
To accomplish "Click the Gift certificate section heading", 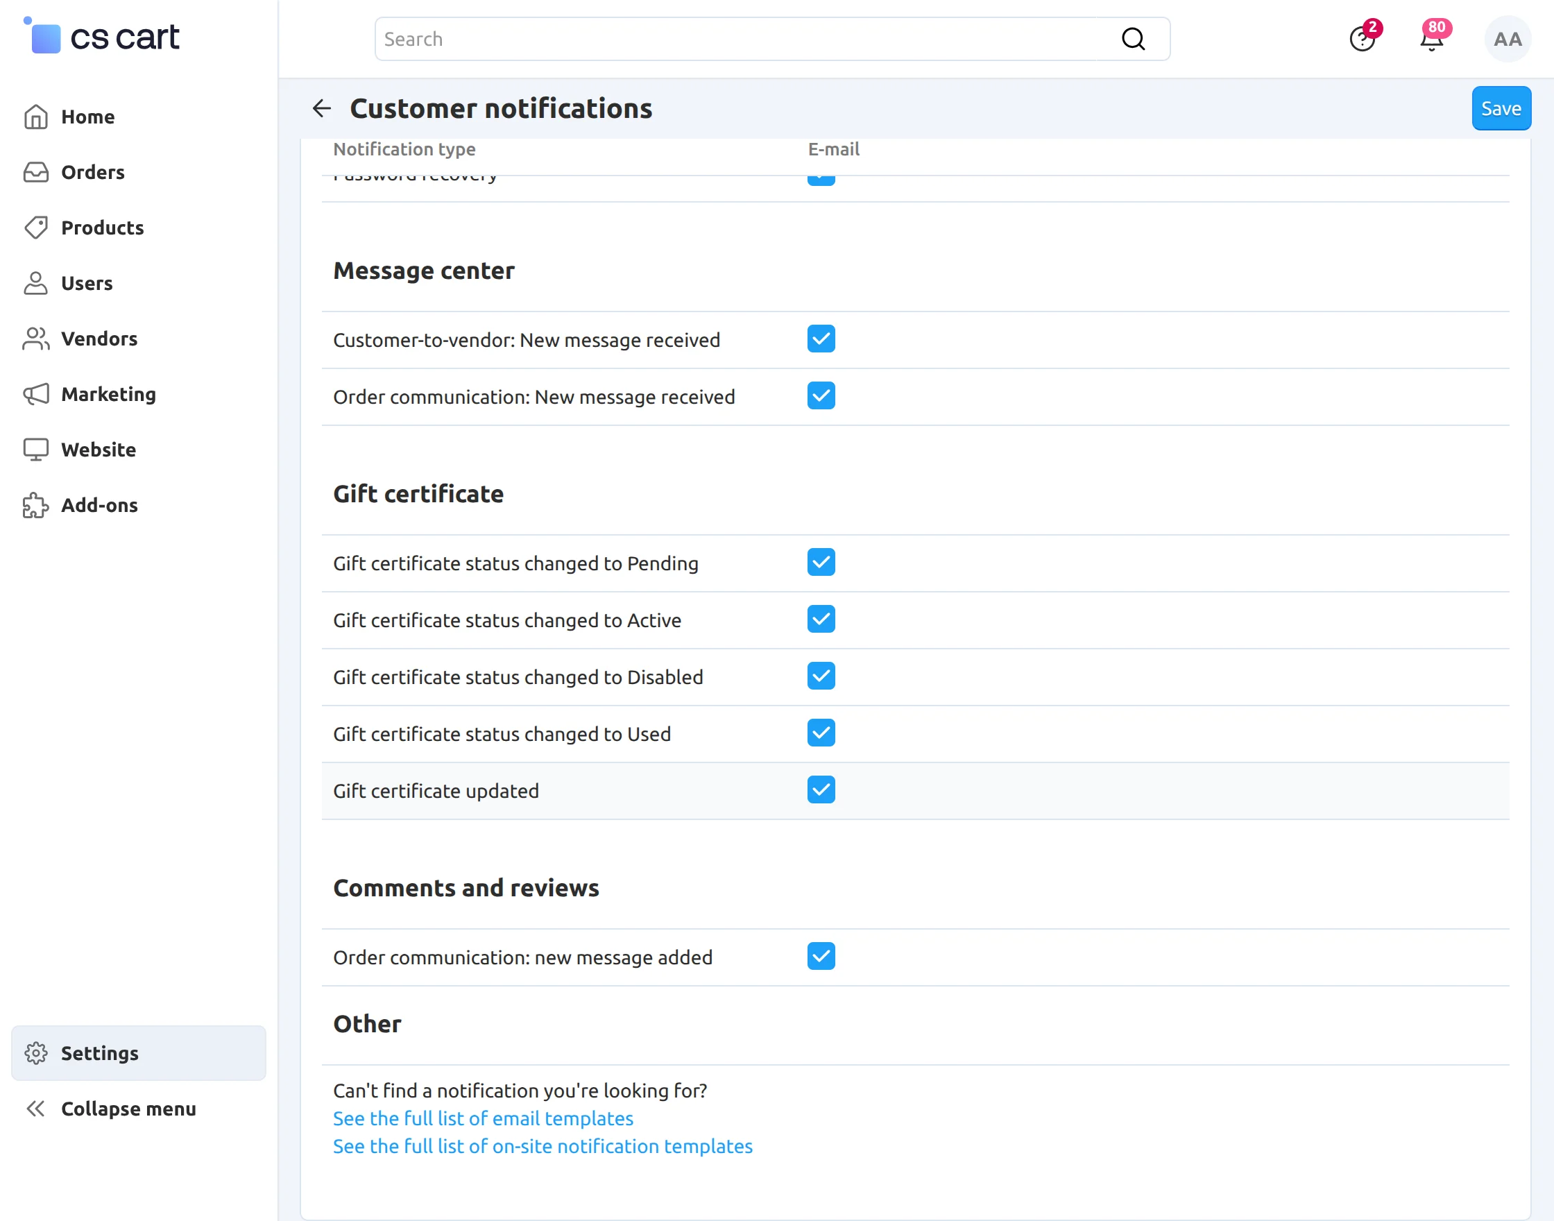I will click(418, 494).
